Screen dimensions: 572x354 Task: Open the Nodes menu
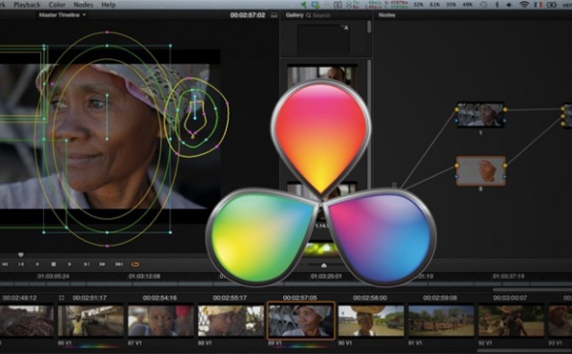pos(83,5)
